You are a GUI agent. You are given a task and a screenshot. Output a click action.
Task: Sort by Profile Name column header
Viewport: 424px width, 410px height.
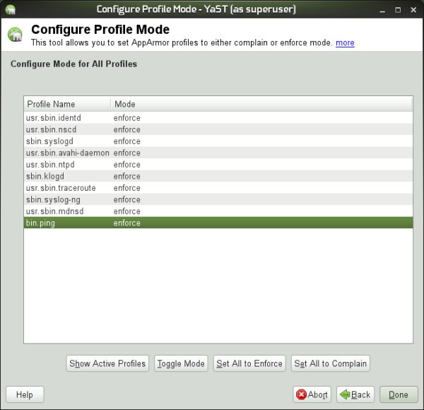point(67,104)
